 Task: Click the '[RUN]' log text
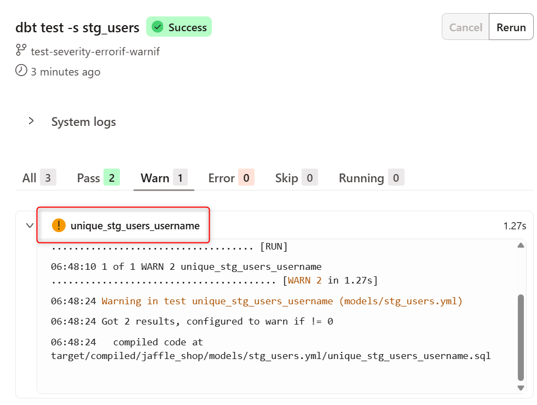(274, 246)
